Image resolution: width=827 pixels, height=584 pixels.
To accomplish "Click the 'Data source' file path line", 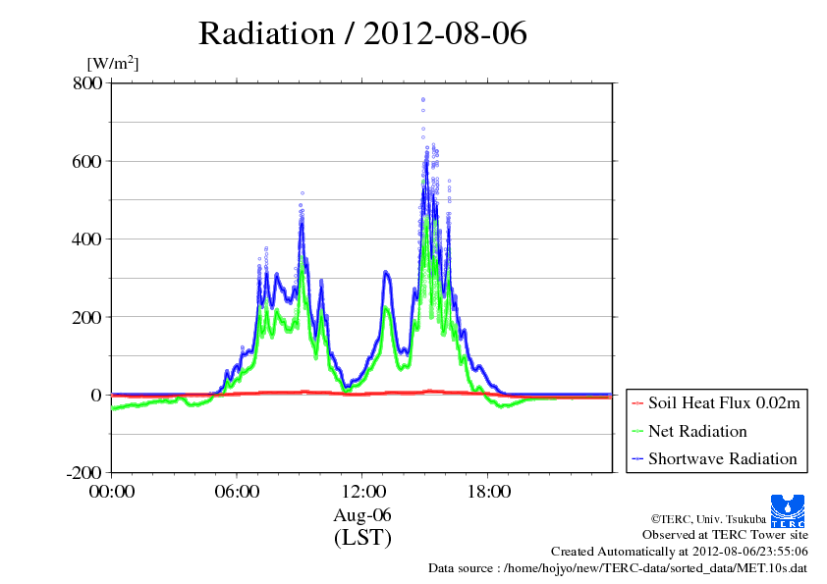I will [x=618, y=568].
